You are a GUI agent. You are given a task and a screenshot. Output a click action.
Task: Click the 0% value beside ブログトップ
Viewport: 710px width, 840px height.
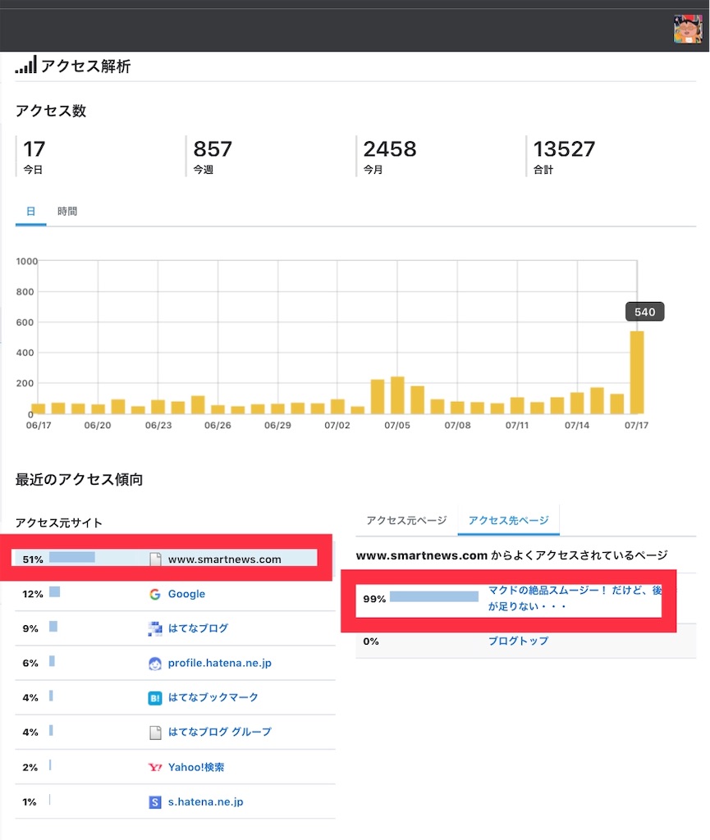coord(371,641)
